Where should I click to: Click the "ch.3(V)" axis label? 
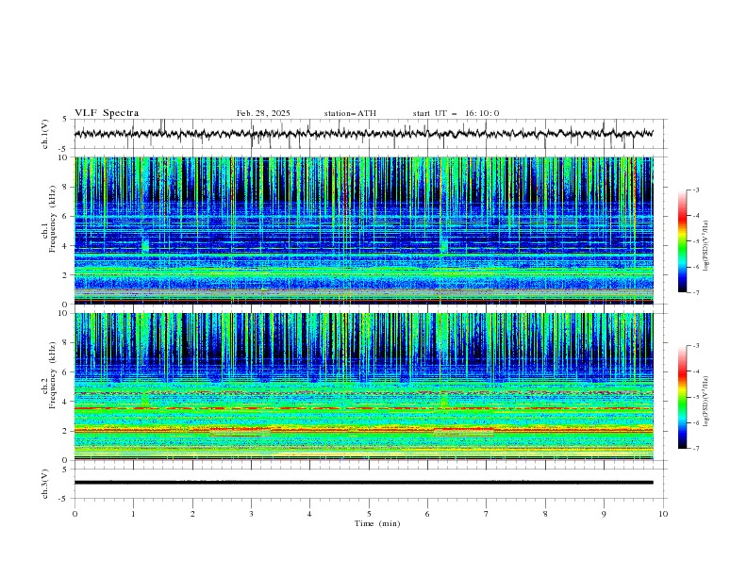click(x=45, y=484)
